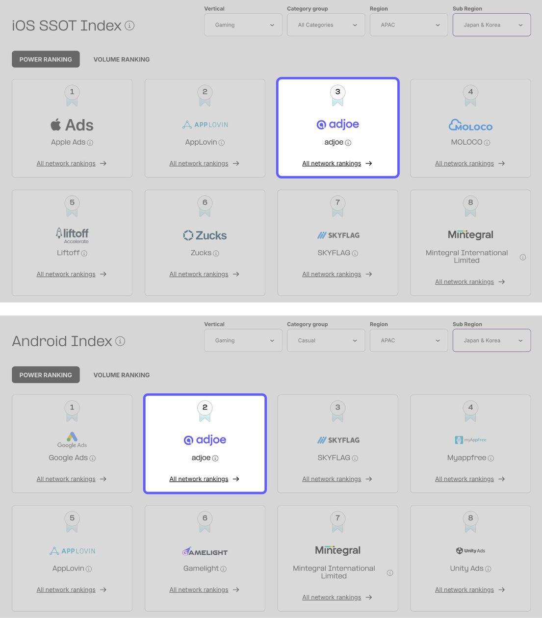This screenshot has height=618, width=542.
Task: Click the info icon beside Myappfree
Action: 490,458
